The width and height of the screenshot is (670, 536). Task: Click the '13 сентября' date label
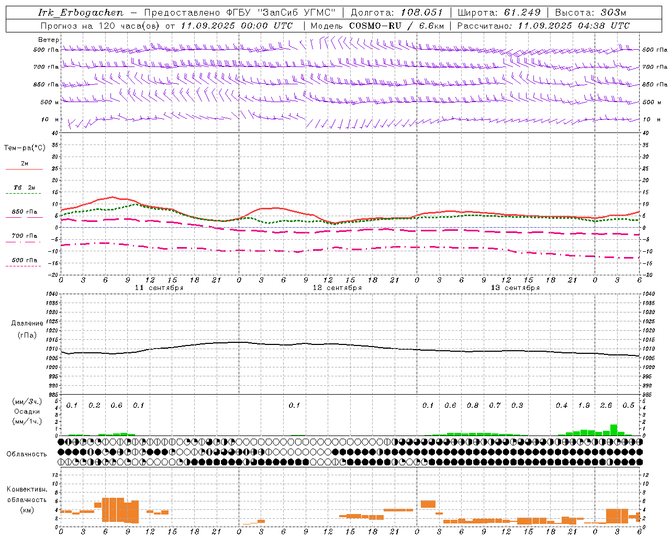point(515,288)
